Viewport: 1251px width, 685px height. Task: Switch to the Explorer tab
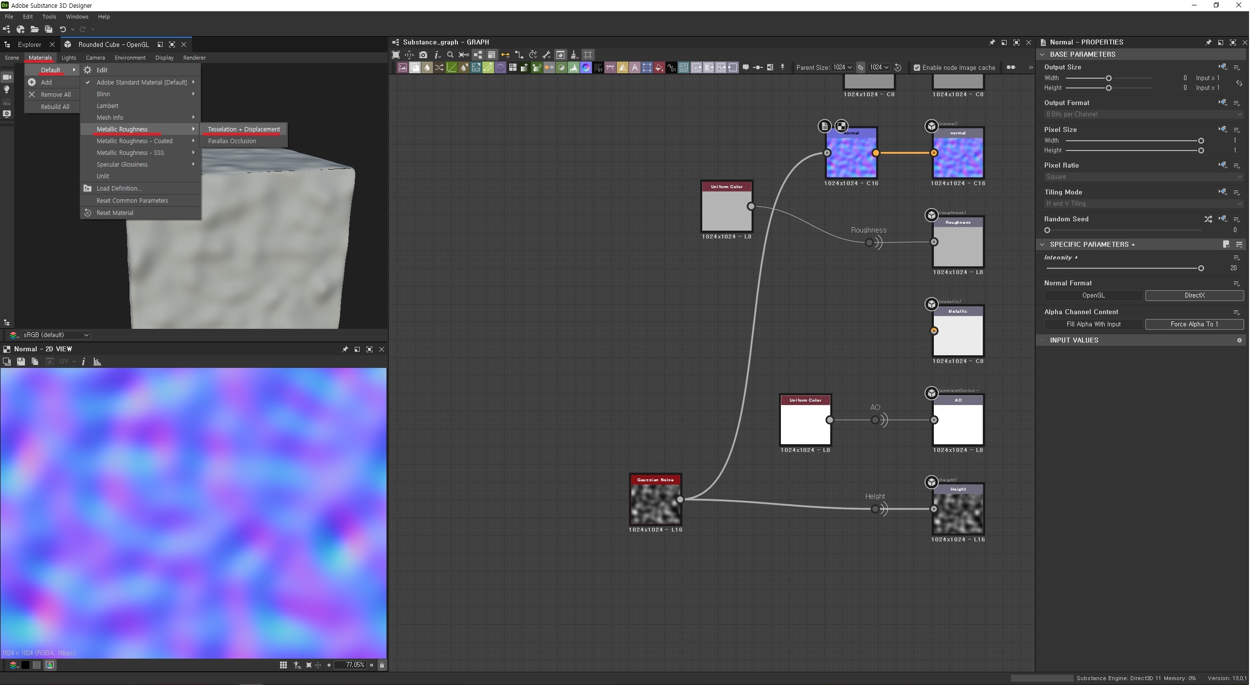[29, 44]
